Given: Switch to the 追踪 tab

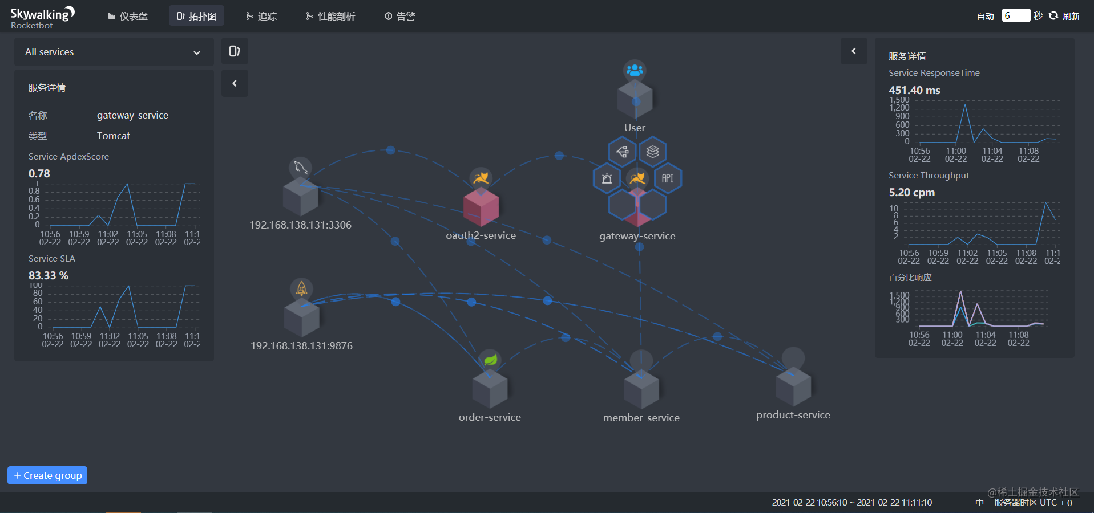Looking at the screenshot, I should click(x=261, y=16).
